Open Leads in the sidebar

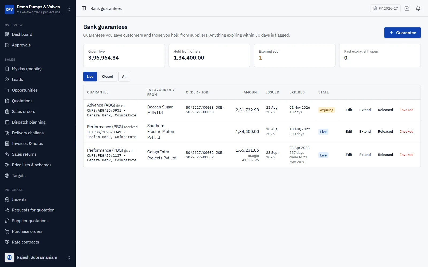[38, 80]
